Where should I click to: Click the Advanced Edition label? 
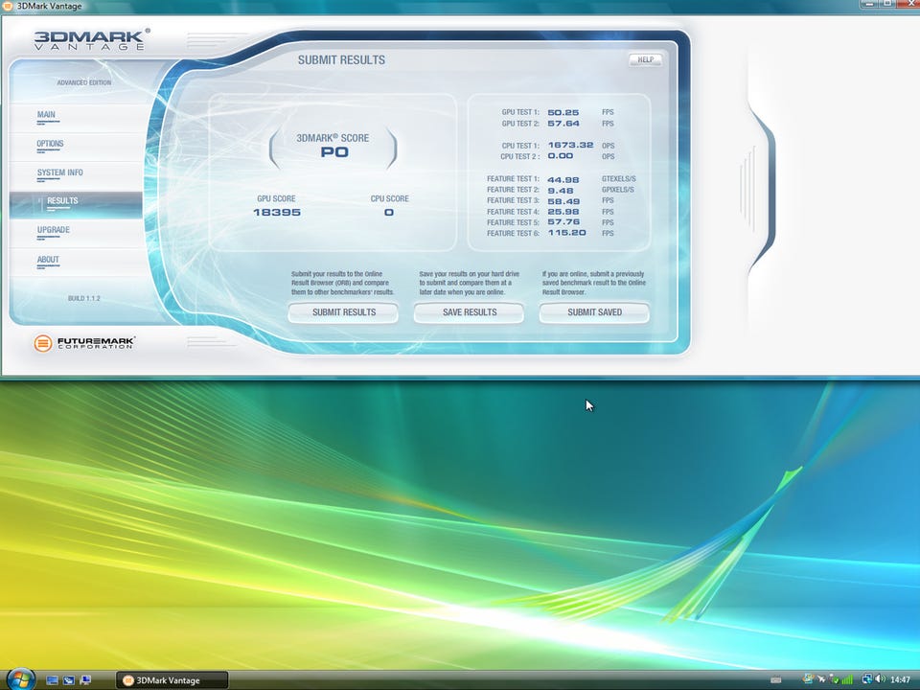[x=84, y=82]
